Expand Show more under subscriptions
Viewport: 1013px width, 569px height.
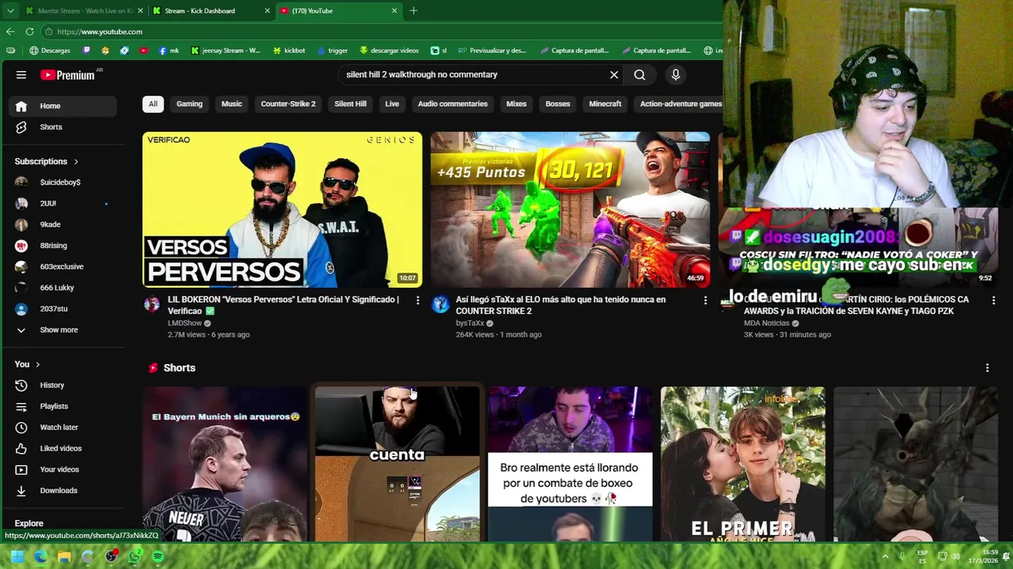pyautogui.click(x=60, y=330)
